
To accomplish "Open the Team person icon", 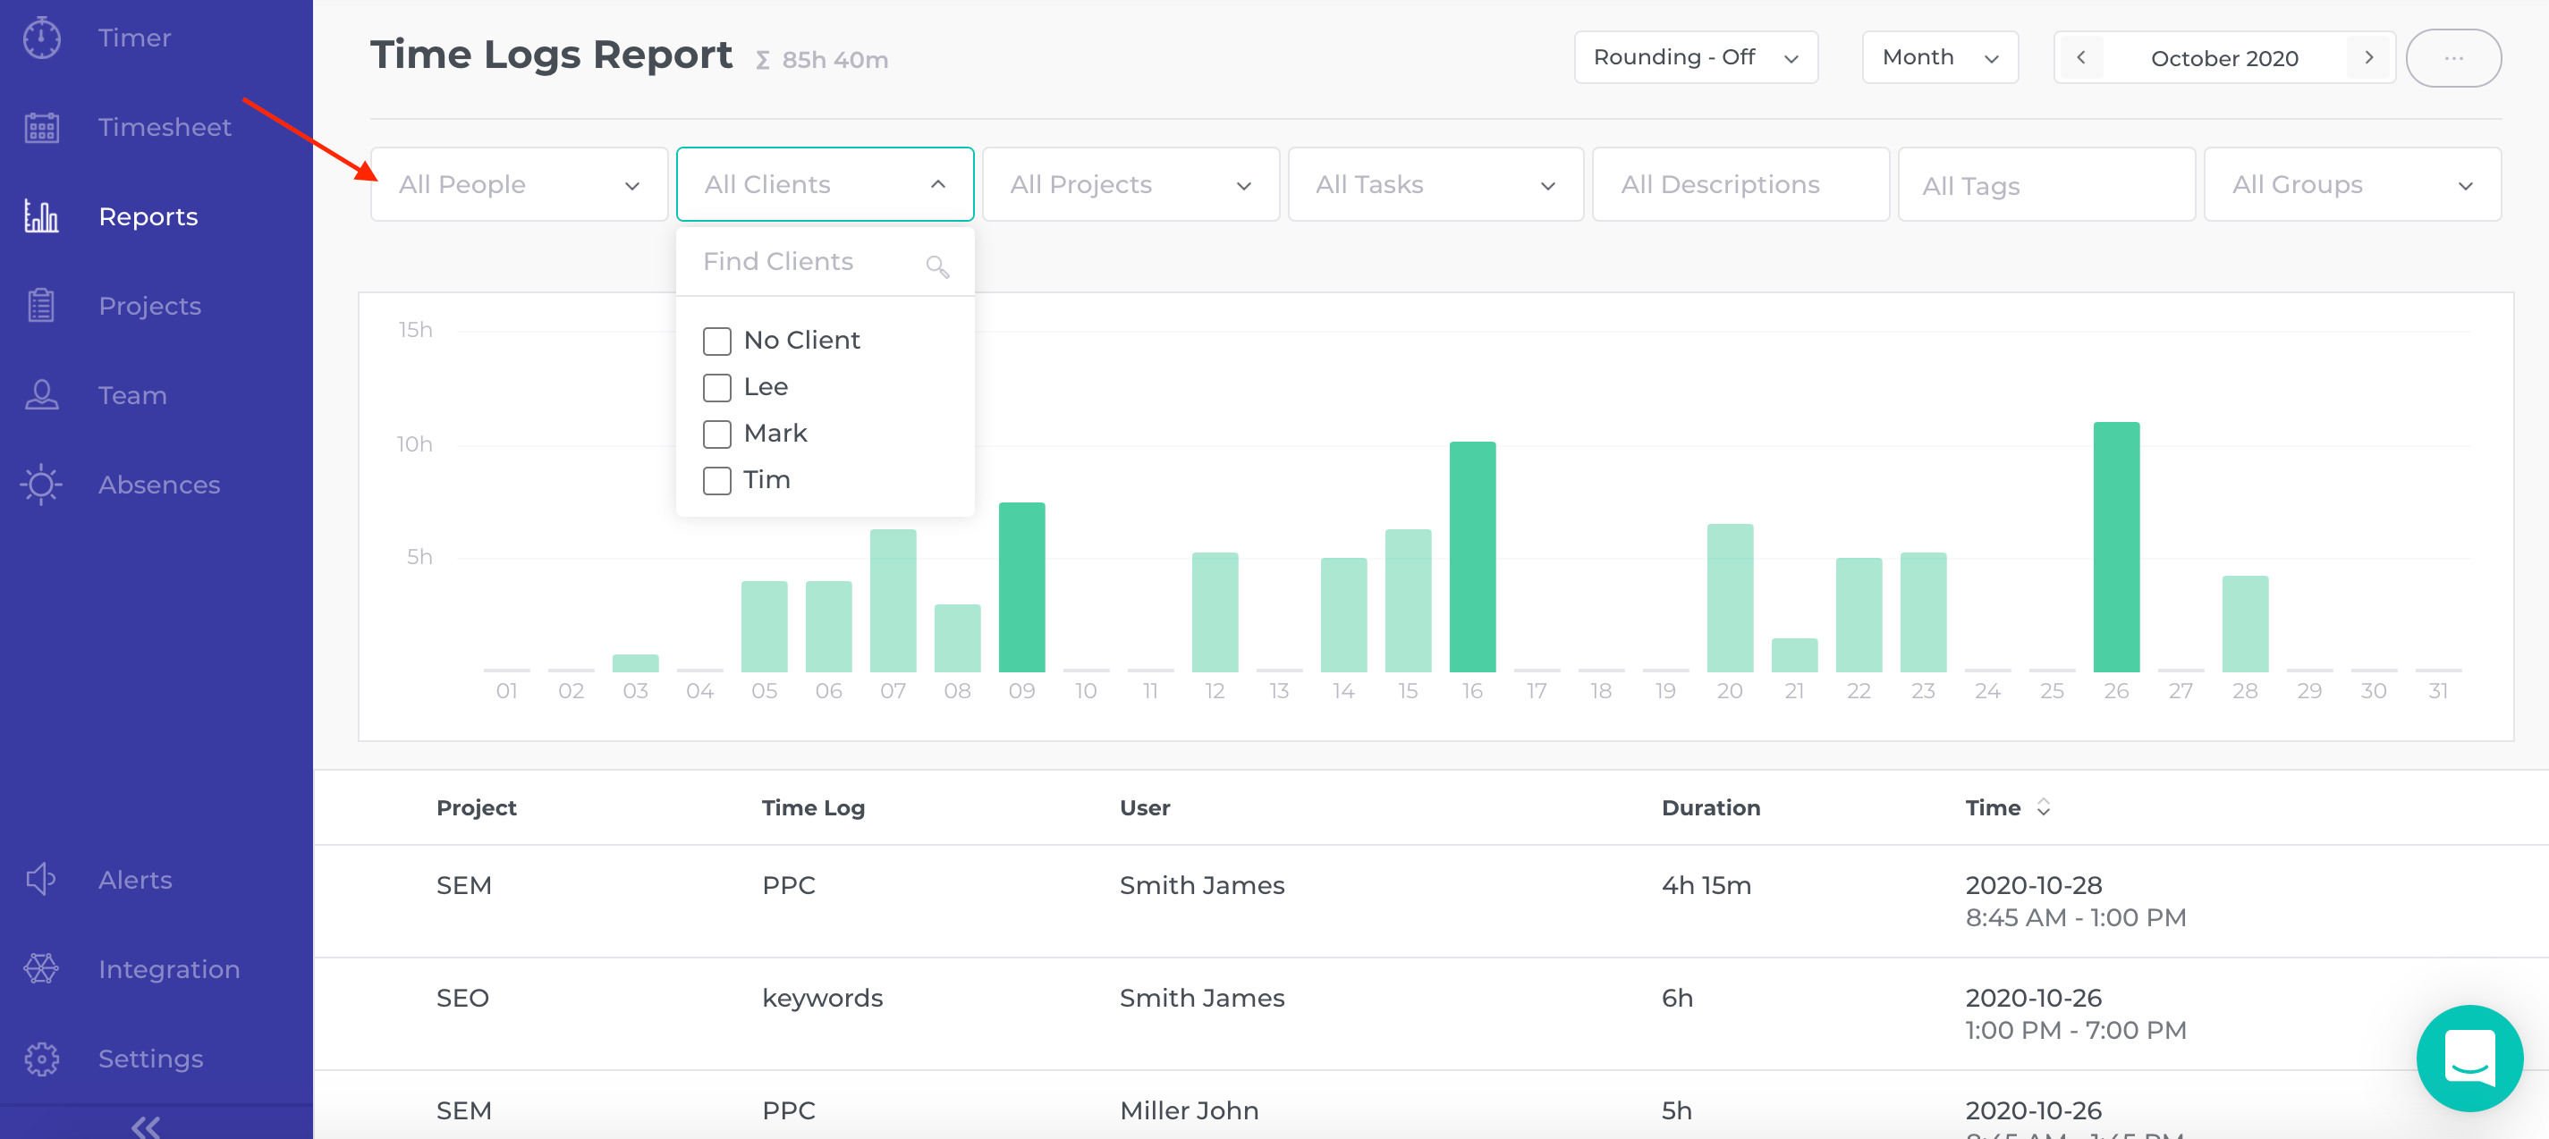I will [x=41, y=395].
